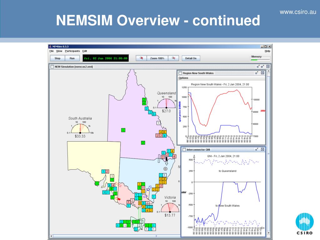Close the Interconnector QNI window
Viewport: 320px width, 240px height.
point(262,149)
